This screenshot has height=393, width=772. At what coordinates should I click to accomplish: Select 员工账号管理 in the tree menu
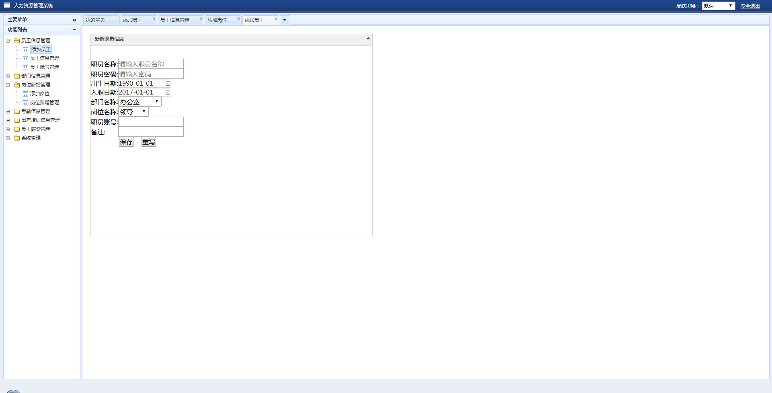click(x=44, y=67)
